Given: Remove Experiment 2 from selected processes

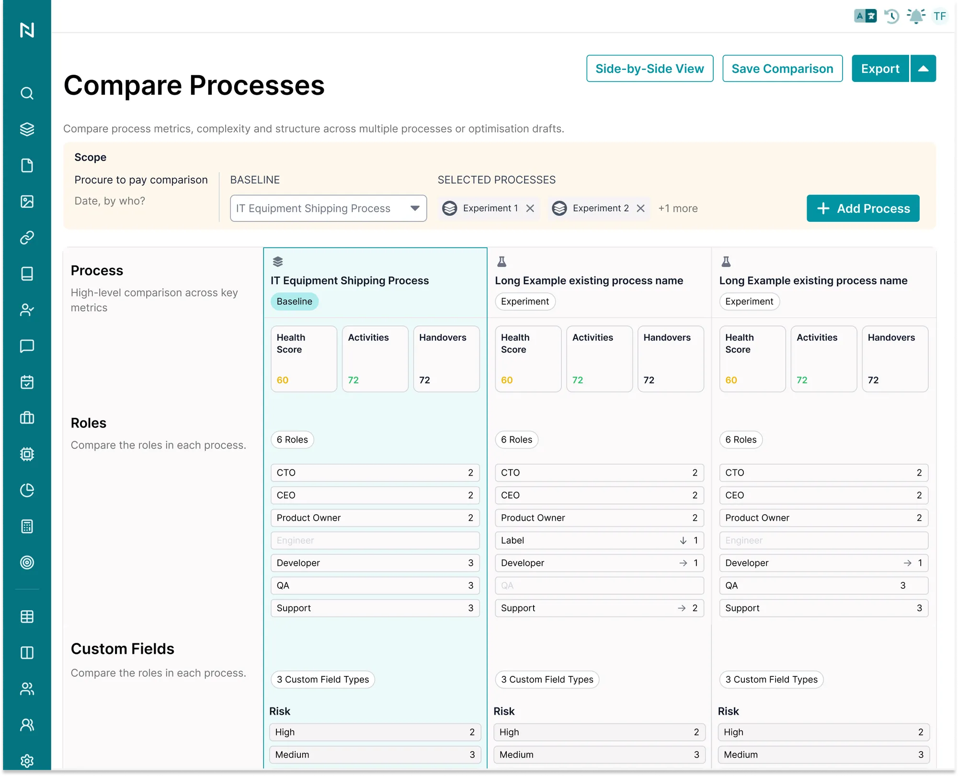Looking at the screenshot, I should click(x=640, y=208).
